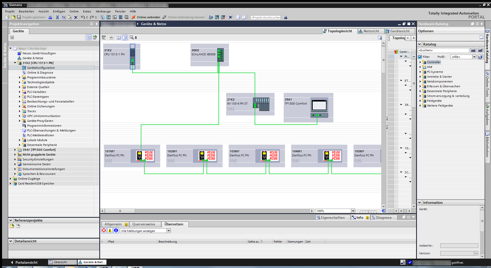
Task: Select Neues Gerät hinzufügen item
Action: click(x=39, y=53)
